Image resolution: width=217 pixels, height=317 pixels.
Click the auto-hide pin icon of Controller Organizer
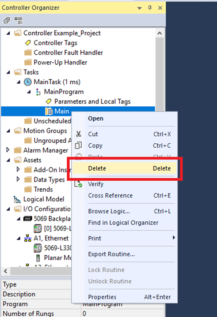coord(150,8)
